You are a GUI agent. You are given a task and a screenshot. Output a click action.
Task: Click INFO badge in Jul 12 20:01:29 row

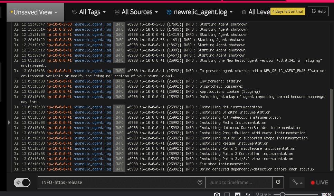[119, 40]
